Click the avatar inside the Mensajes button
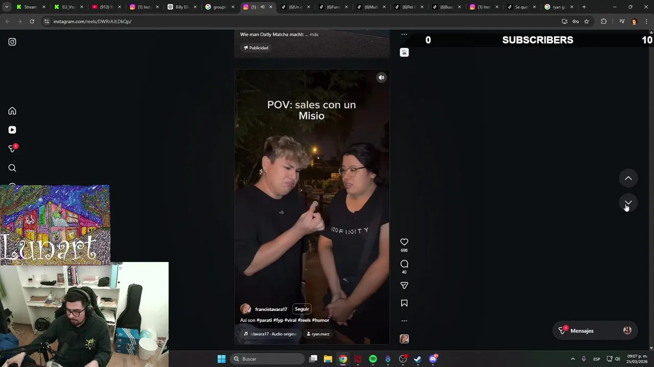 pyautogui.click(x=627, y=330)
